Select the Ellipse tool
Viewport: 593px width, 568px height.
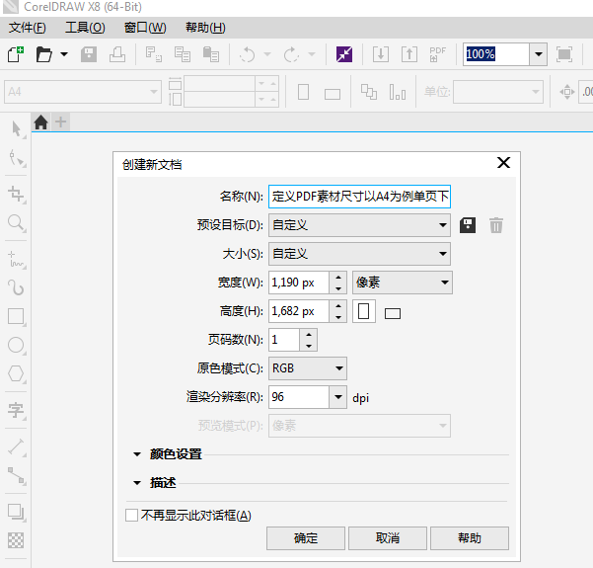tap(16, 345)
